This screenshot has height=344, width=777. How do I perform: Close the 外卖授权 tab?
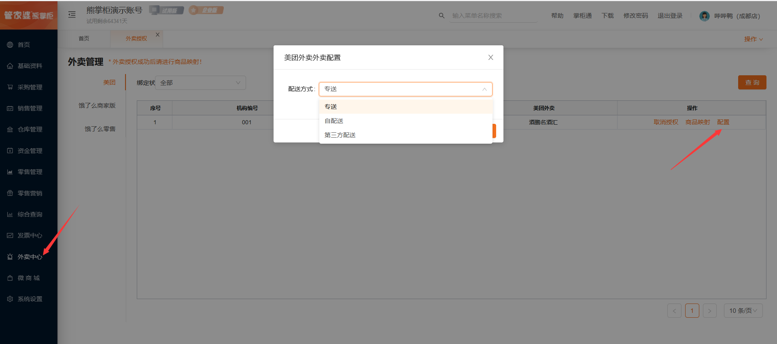tap(158, 35)
